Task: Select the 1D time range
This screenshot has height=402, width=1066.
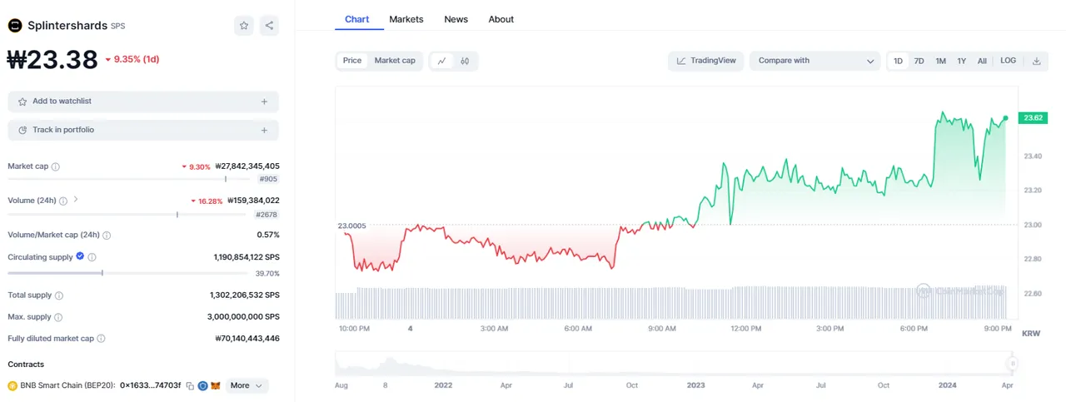Action: coord(898,61)
